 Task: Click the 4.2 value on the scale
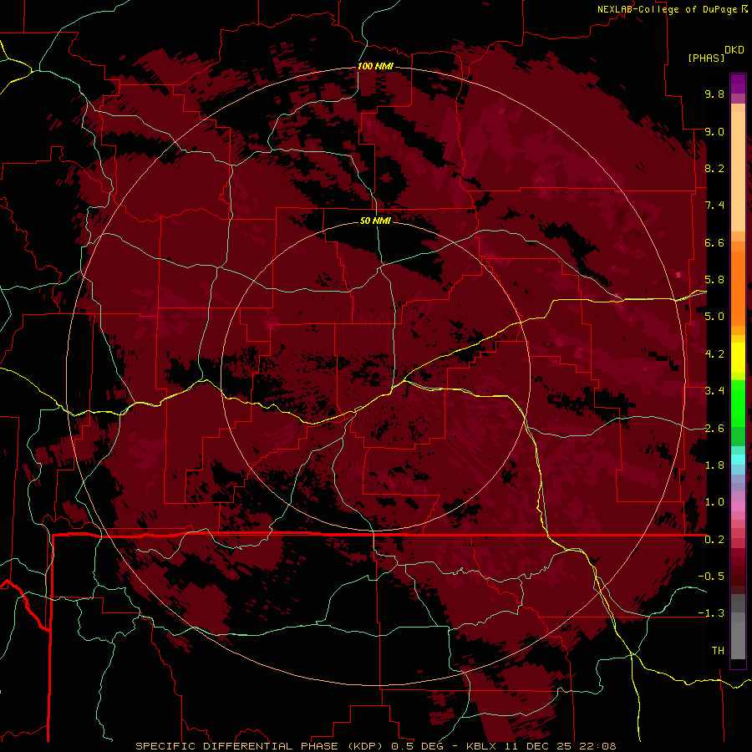(x=714, y=354)
